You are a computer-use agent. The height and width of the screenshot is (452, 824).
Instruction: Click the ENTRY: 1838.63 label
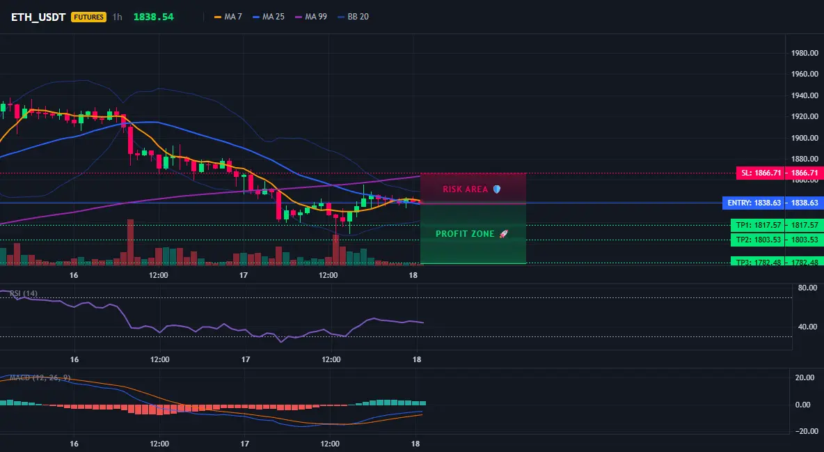(x=754, y=203)
